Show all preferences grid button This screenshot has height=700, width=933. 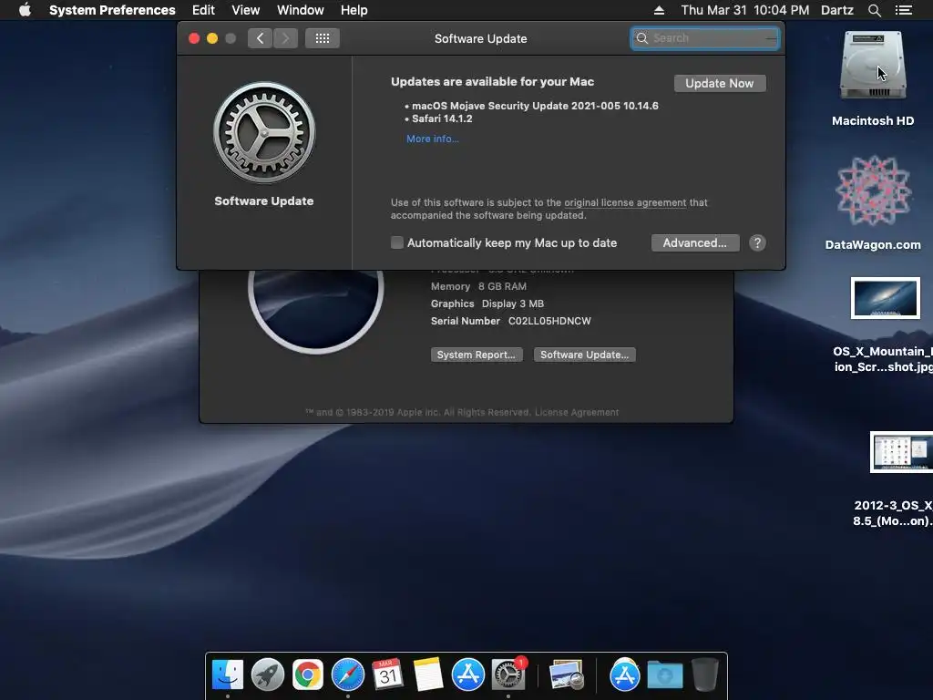(x=323, y=38)
